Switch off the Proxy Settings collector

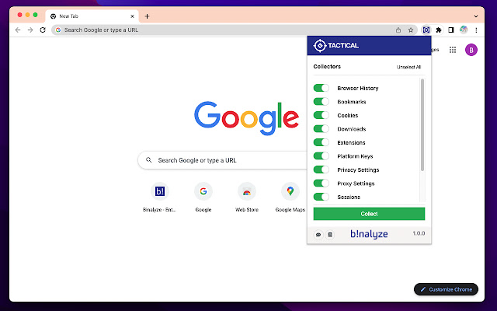[x=321, y=183]
